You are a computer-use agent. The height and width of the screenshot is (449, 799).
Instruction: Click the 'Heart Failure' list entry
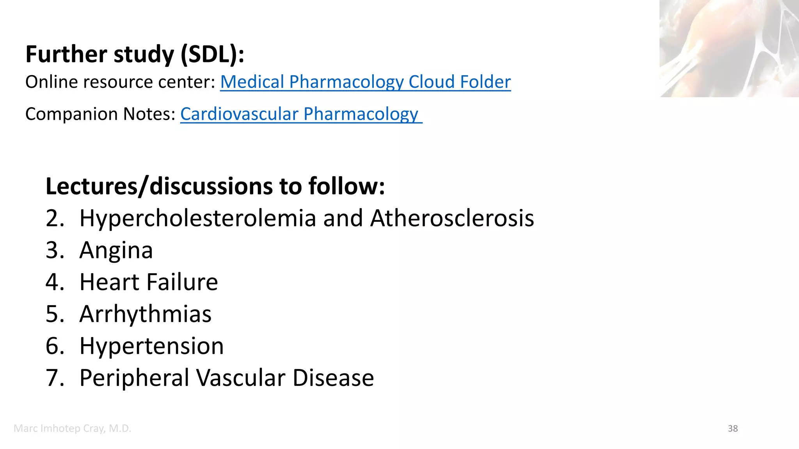point(148,282)
